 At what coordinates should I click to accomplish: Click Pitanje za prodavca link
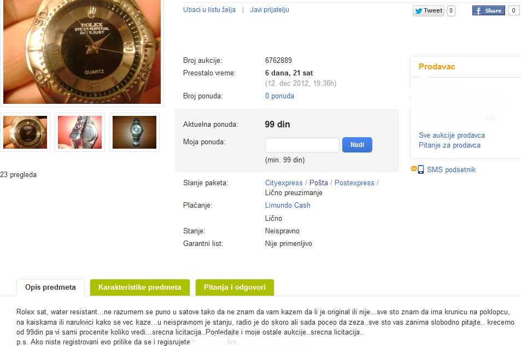click(x=449, y=145)
